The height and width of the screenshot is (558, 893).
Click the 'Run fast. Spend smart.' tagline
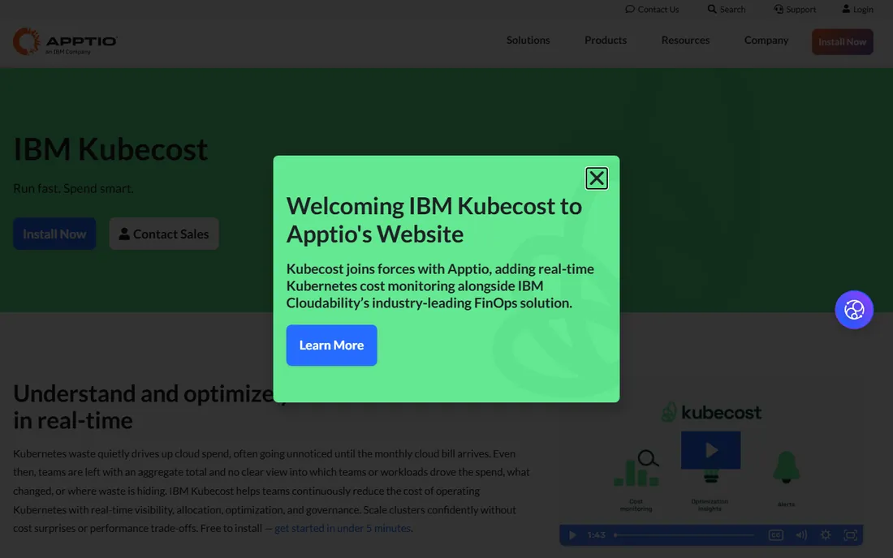coord(73,189)
